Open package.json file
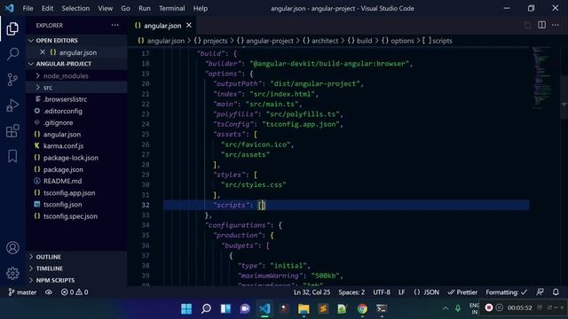Screen dimensions: 568x319 coord(76,169)
